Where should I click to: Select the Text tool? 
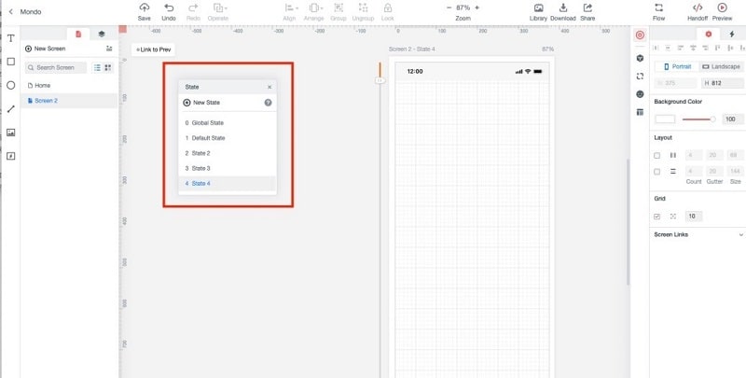pos(11,38)
